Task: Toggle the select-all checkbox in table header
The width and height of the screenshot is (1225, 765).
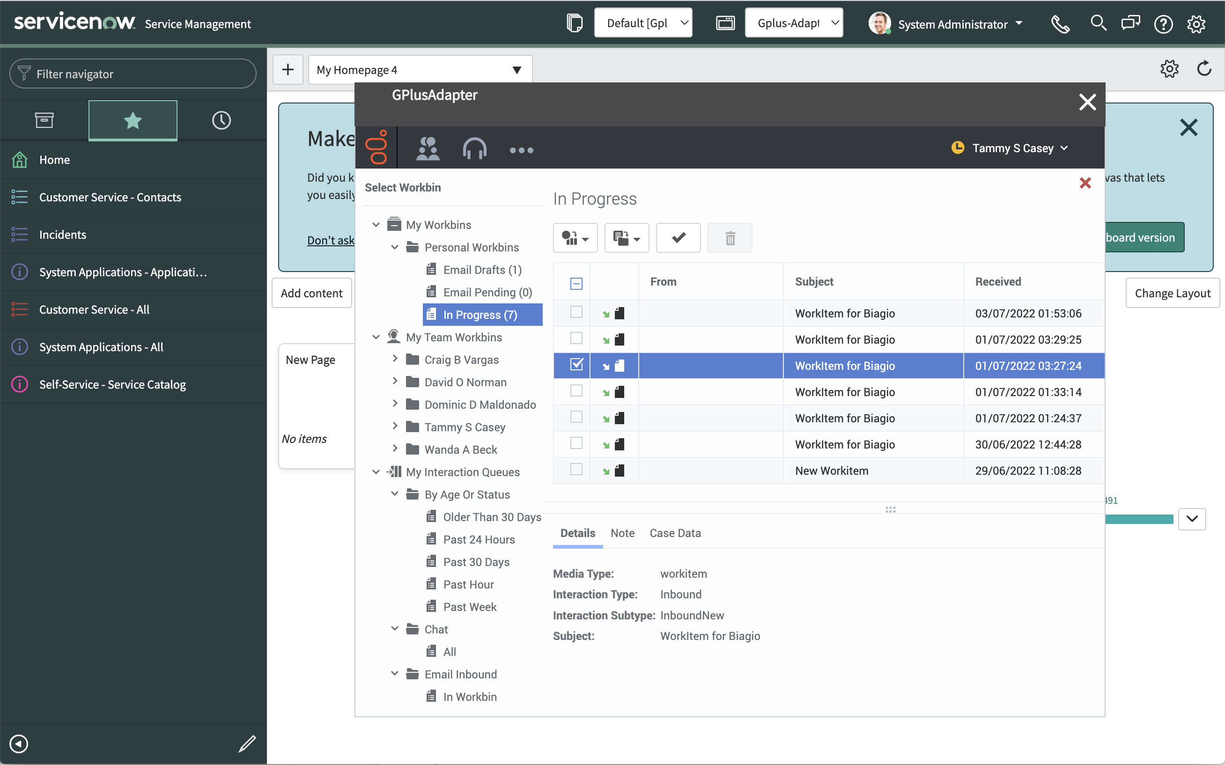Action: 576,283
